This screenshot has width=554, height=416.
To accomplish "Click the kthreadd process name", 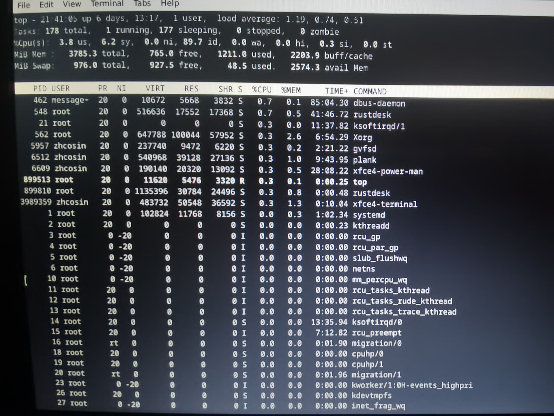I will coord(371,226).
